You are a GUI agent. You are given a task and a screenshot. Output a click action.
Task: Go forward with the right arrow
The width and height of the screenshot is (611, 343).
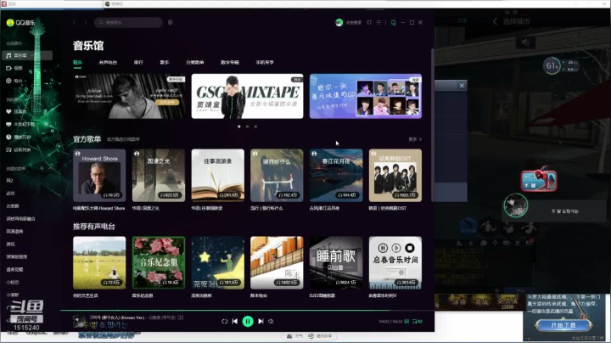tap(86, 23)
